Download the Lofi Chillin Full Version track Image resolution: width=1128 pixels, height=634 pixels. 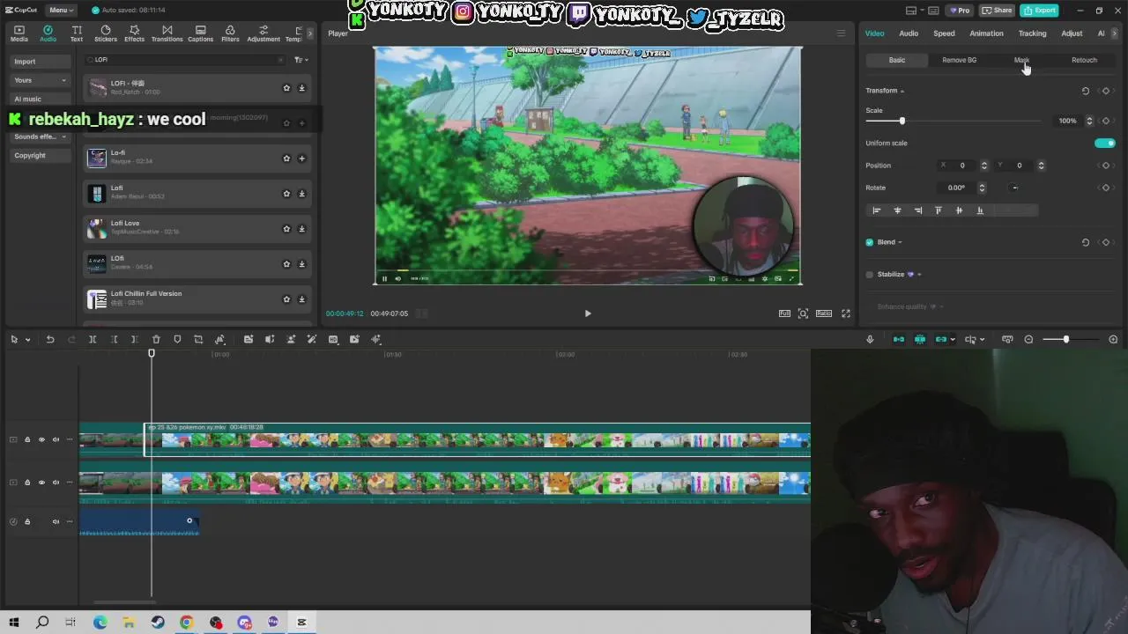point(301,299)
